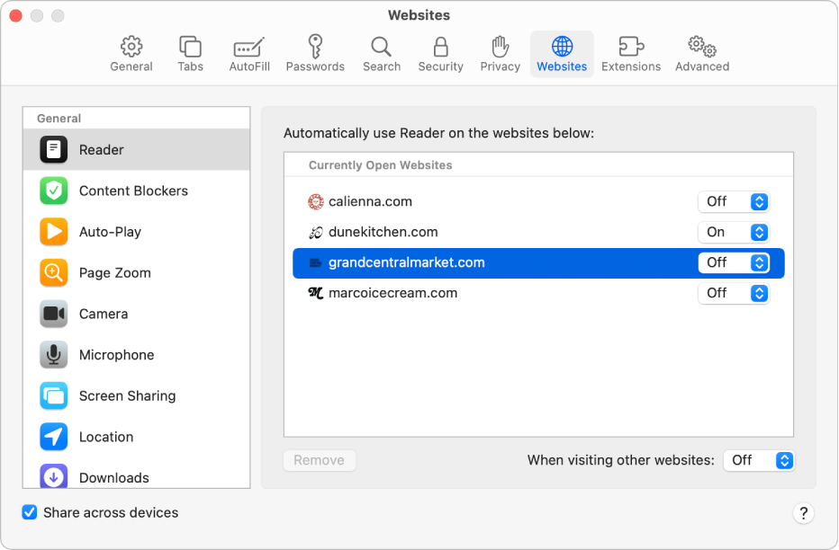Image resolution: width=839 pixels, height=550 pixels.
Task: Toggle Share across devices checkbox
Action: click(x=30, y=512)
